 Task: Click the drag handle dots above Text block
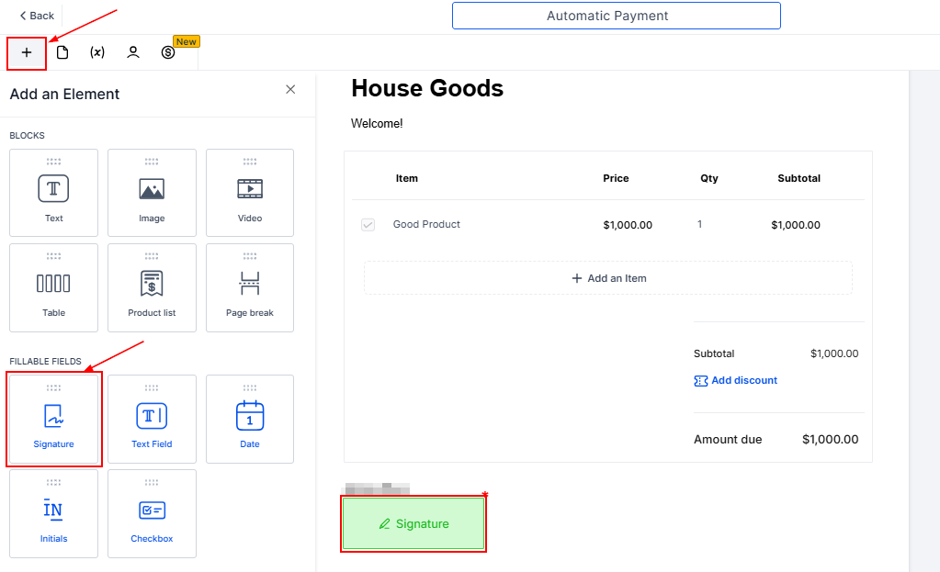tap(54, 162)
